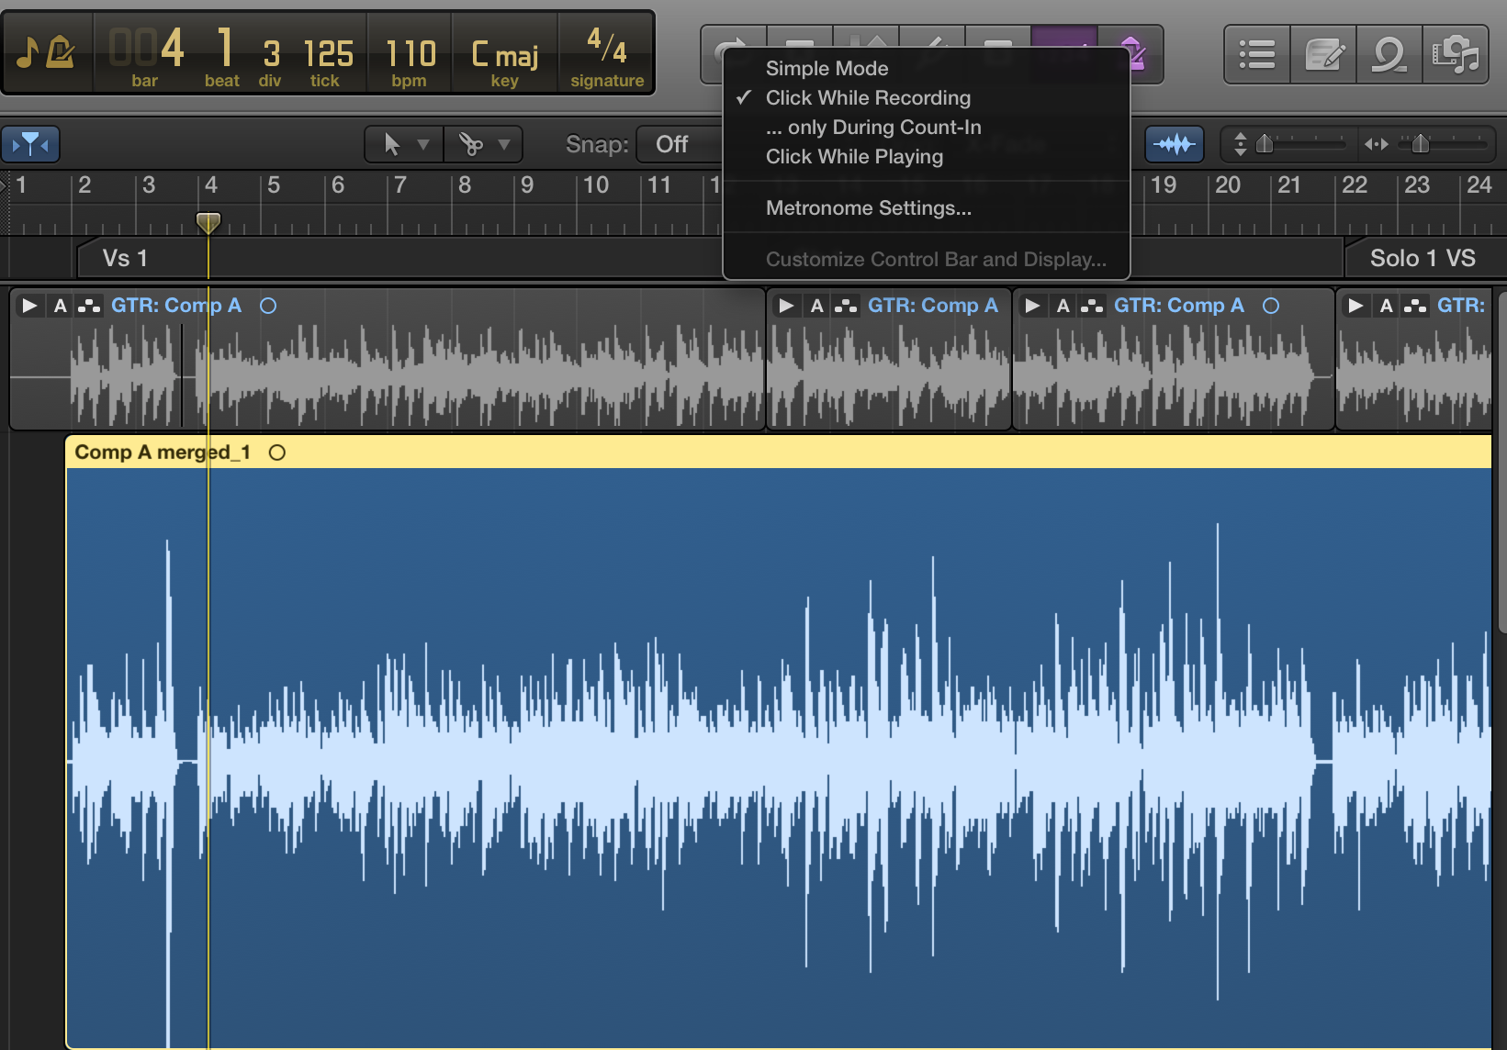Click the 110 bpm tempo display
Screen dimensions: 1507x1050
point(410,55)
